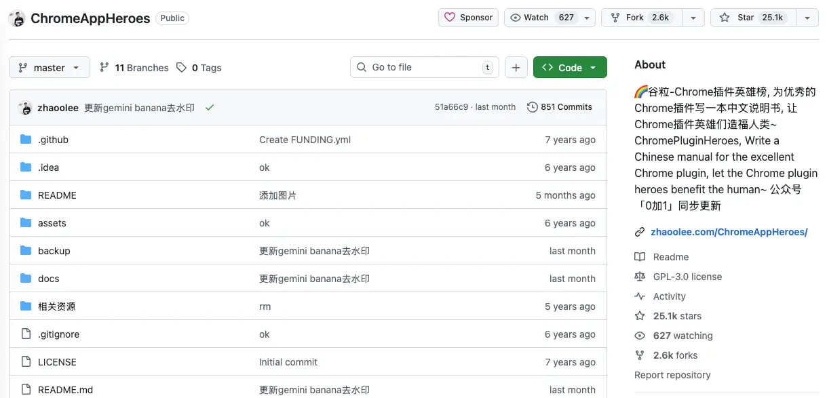
Task: Open the Star lists dropdown arrow
Action: (x=807, y=18)
